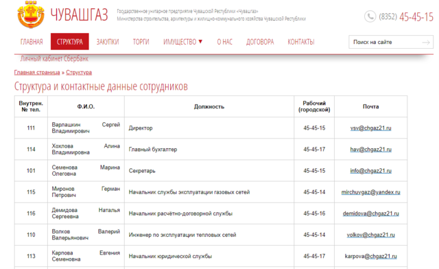Click the phone handset icon in header
The image size is (439, 269).
pos(370,16)
